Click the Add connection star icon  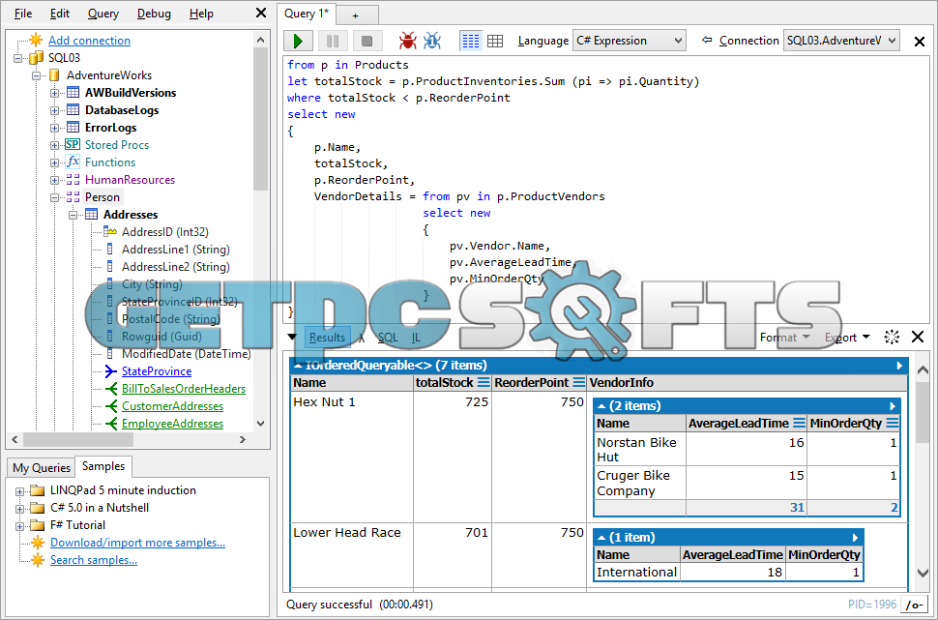[x=37, y=41]
